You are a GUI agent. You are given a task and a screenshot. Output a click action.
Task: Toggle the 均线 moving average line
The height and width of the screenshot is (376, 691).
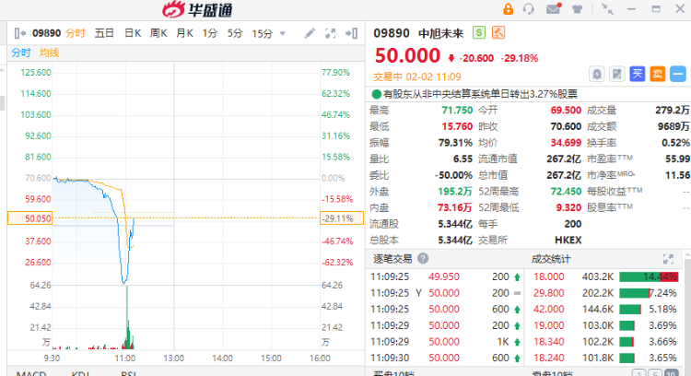pyautogui.click(x=50, y=53)
